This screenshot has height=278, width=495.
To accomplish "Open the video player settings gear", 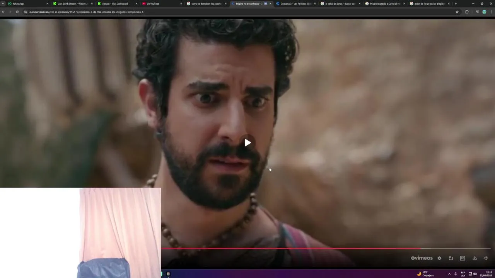I will click(439, 258).
